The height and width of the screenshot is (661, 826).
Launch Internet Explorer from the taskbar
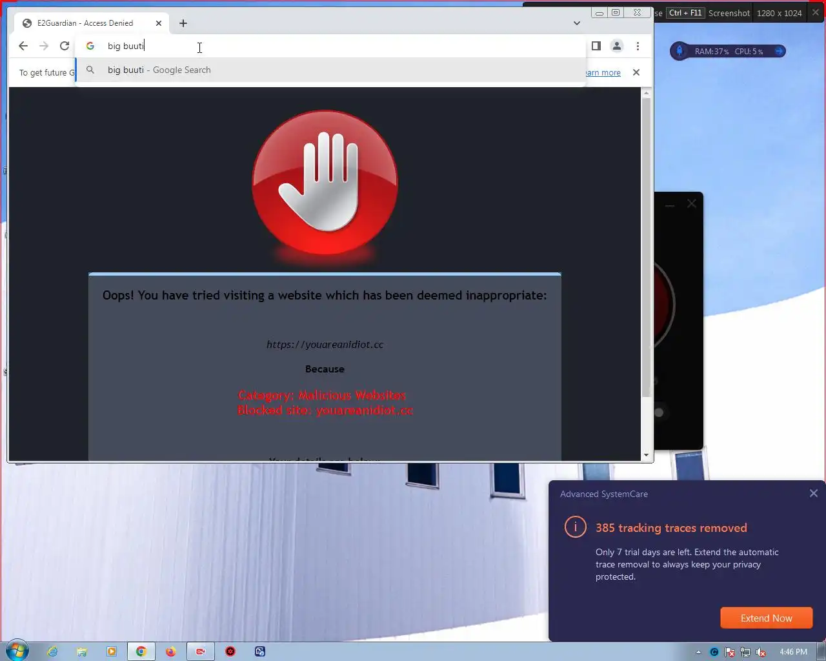click(52, 651)
